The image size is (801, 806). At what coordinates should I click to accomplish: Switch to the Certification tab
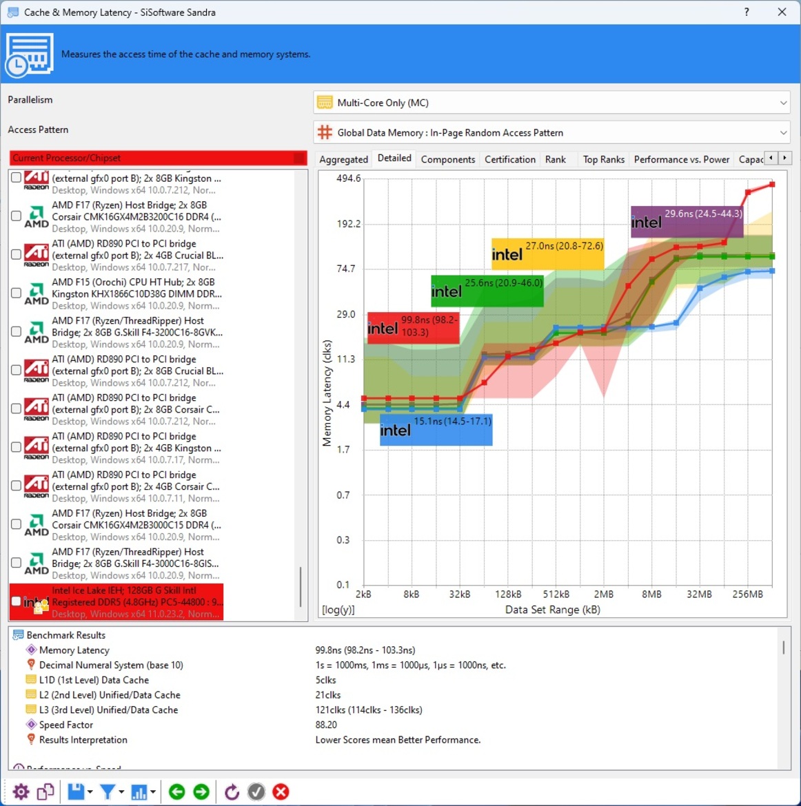[510, 159]
